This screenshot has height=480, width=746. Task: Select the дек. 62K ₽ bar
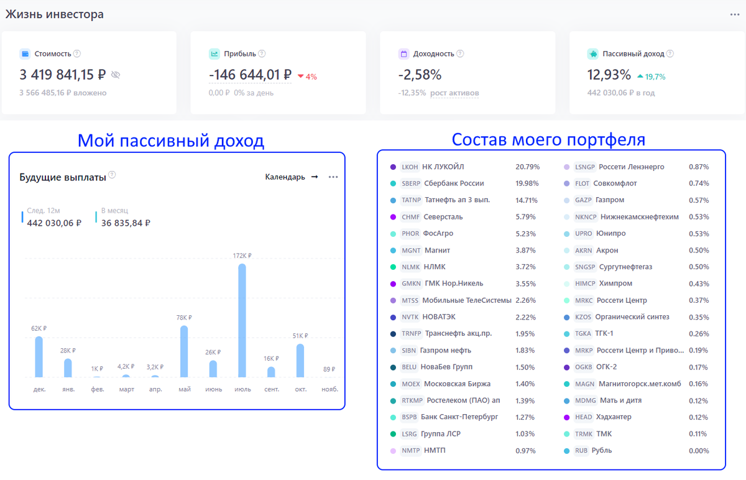(x=39, y=357)
